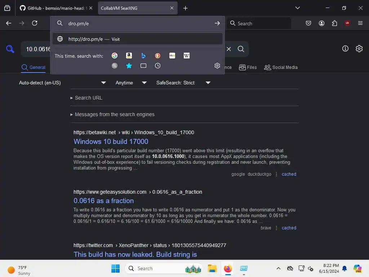
Task: Clear the SearXNG query with X
Action: click(229, 49)
